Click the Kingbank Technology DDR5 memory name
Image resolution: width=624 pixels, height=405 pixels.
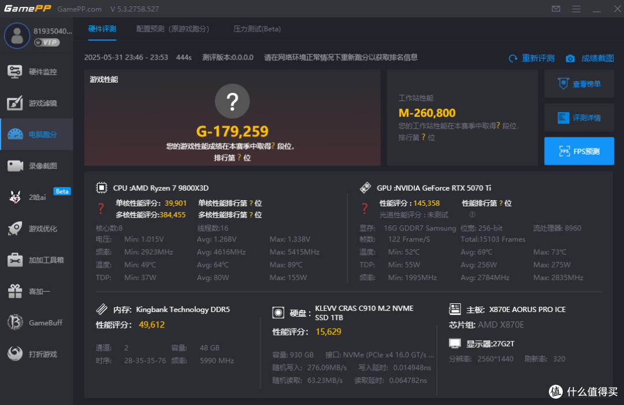[x=183, y=309]
